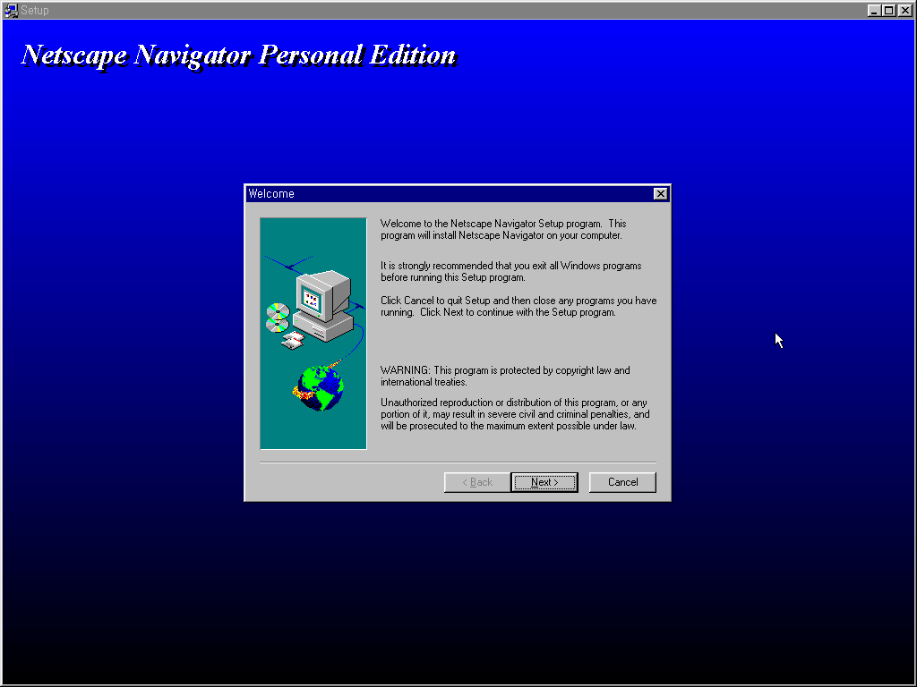Click the Netscape Navigator Personal Edition heading
The image size is (917, 687).
click(x=238, y=55)
